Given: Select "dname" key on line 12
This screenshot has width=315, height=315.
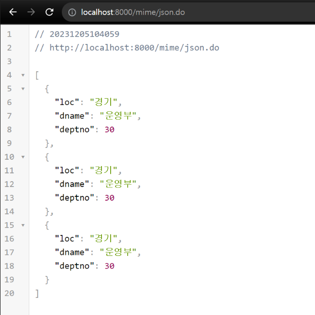Looking at the screenshot, I should 72,184.
